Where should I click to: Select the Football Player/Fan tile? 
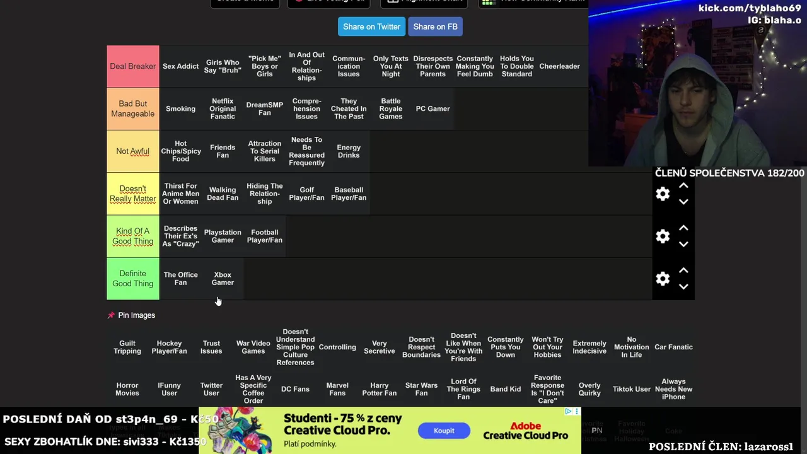pyautogui.click(x=265, y=236)
